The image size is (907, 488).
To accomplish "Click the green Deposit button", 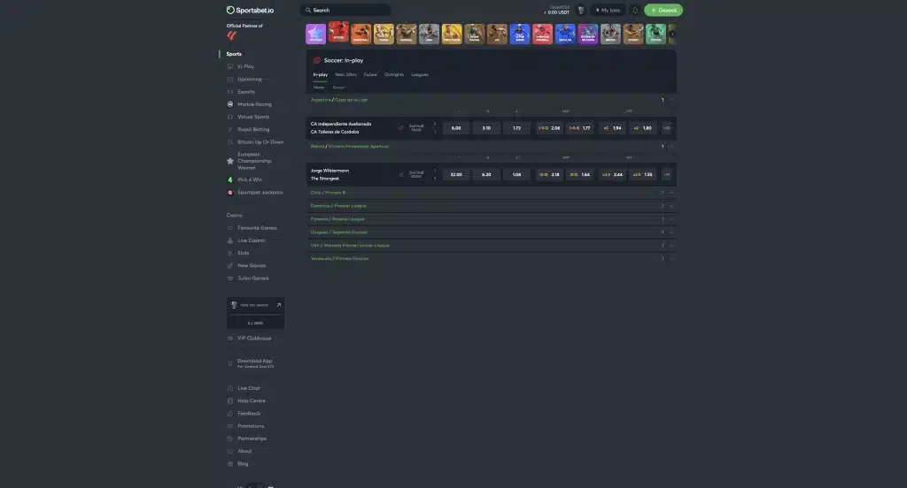I will pos(663,11).
